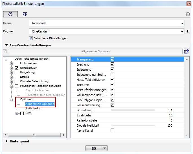Select Effekte in the tree
Image resolution: width=193 pixels, height=154 pixels.
coord(25,77)
